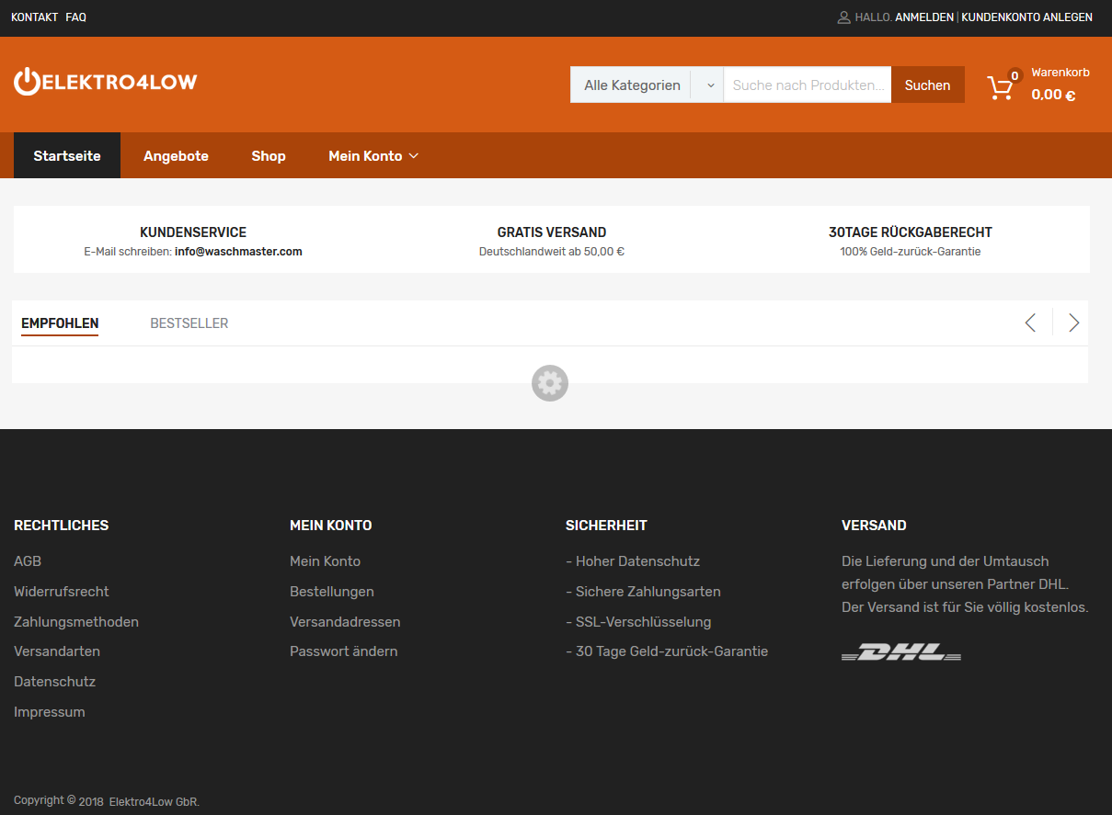Viewport: 1112px width, 815px height.
Task: Click the DHL shipping logo
Action: (900, 652)
